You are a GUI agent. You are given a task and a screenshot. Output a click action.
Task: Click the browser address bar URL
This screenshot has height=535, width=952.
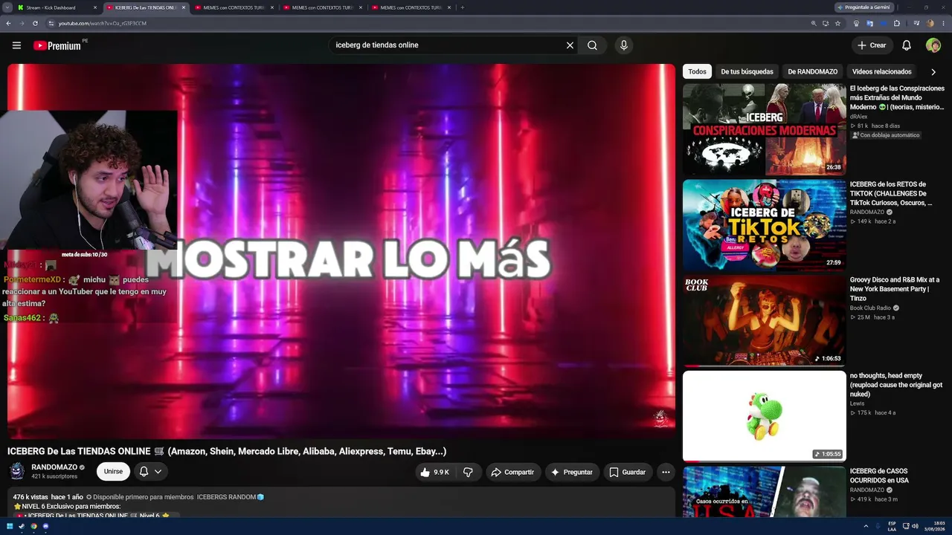(x=103, y=23)
